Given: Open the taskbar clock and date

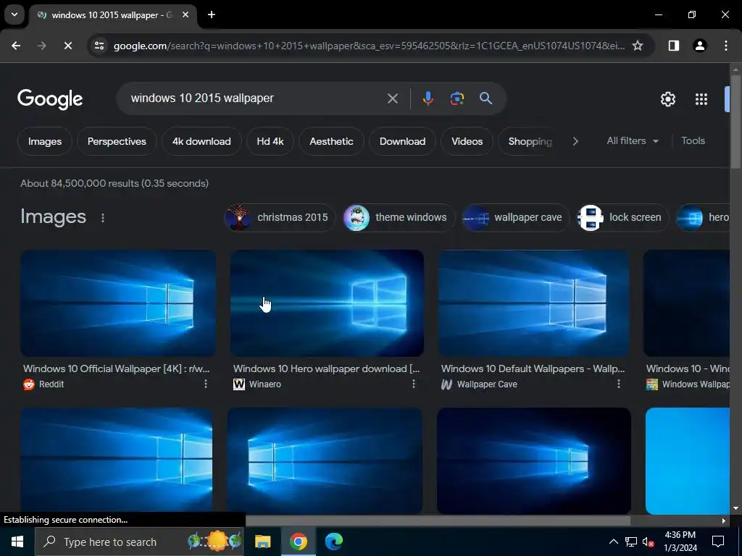Looking at the screenshot, I should click(x=680, y=542).
